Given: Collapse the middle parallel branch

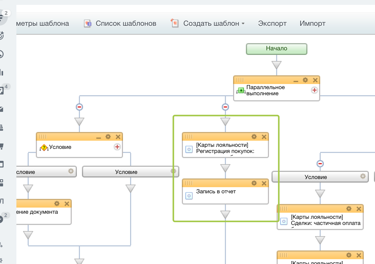Looking at the screenshot, I should coord(225,107).
